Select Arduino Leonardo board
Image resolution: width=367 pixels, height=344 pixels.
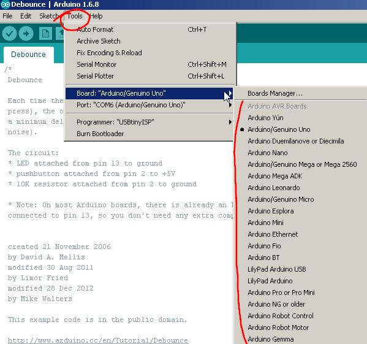(301, 188)
